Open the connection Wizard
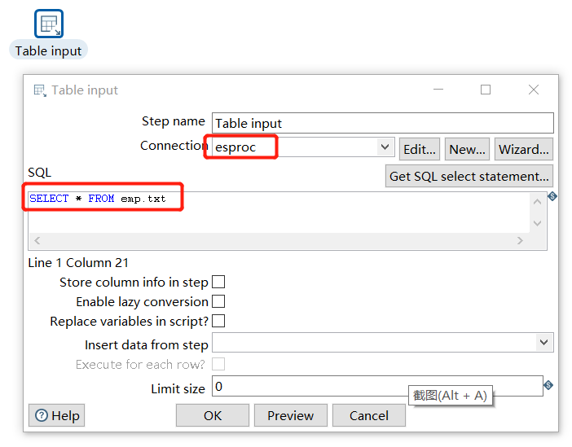572x447 pixels. click(524, 149)
